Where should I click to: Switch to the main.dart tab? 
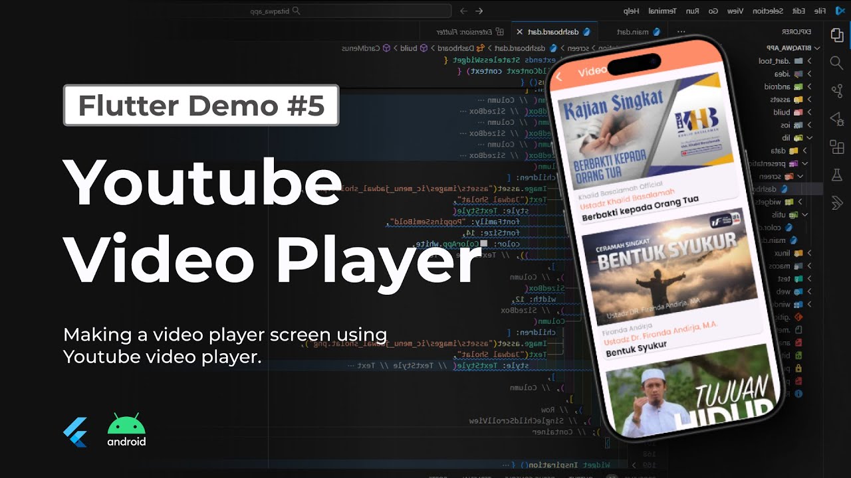click(637, 32)
